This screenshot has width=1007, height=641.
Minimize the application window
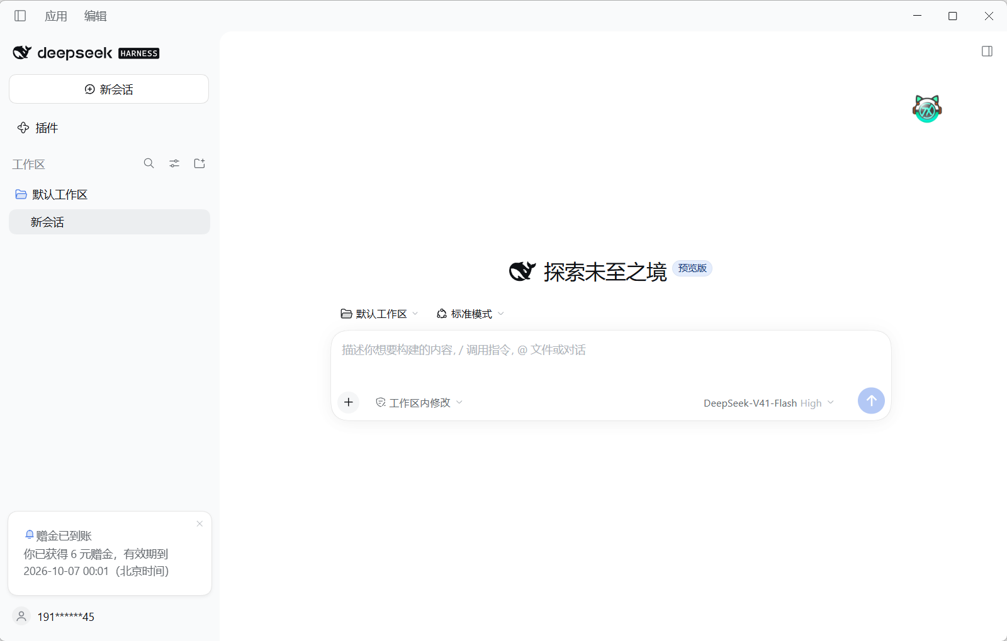tap(917, 16)
